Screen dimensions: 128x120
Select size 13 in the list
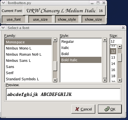click(x=113, y=57)
